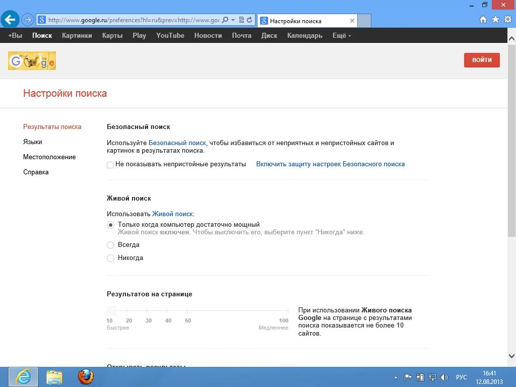The height and width of the screenshot is (387, 516).
Task: Open Play in the Google bar
Action: [x=139, y=36]
